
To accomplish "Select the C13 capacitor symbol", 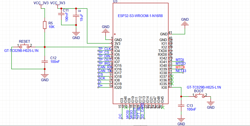I will 181,106.
